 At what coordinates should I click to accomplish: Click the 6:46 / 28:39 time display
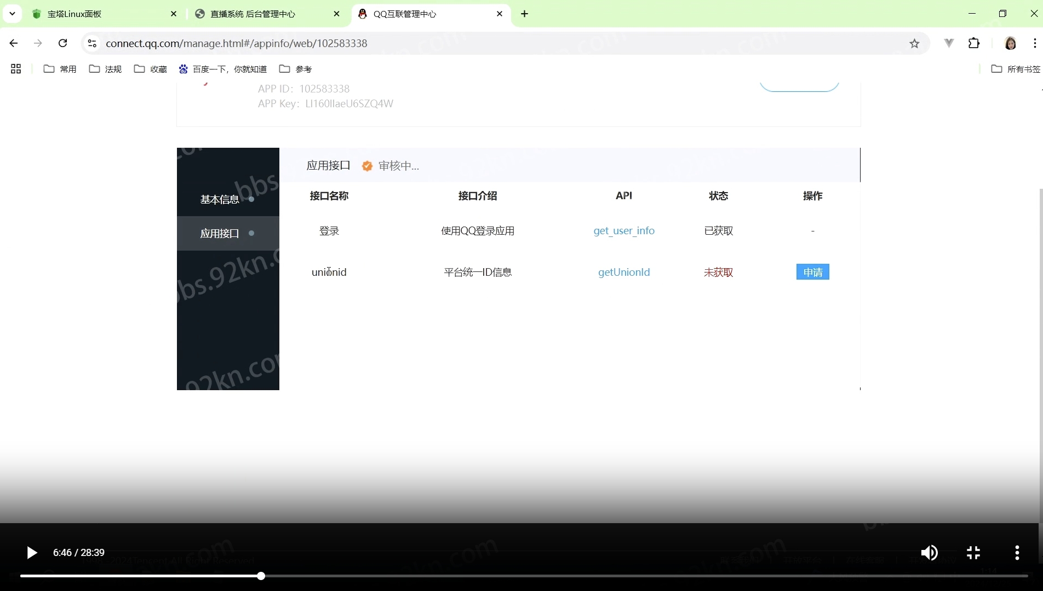point(79,553)
